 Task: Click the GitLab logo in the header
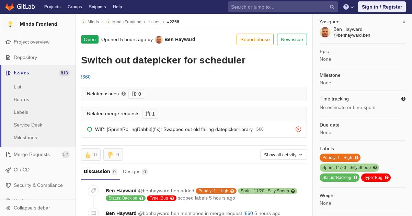pyautogui.click(x=19, y=7)
